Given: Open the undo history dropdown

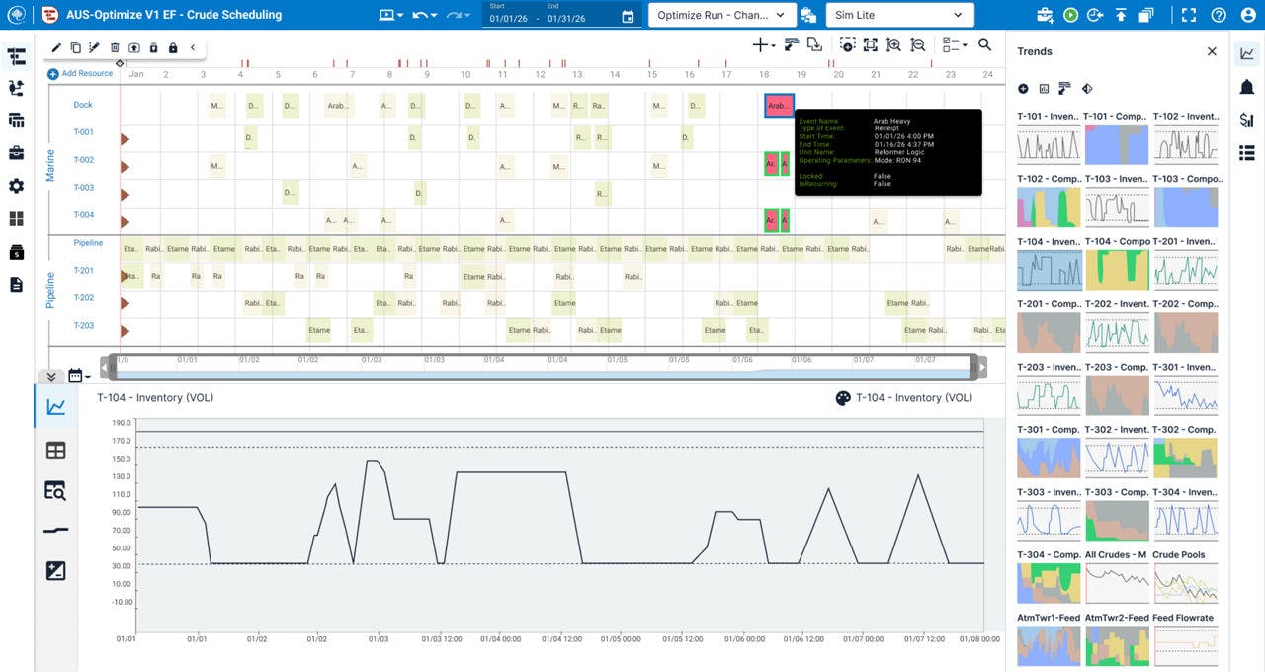Looking at the screenshot, I should point(426,15).
